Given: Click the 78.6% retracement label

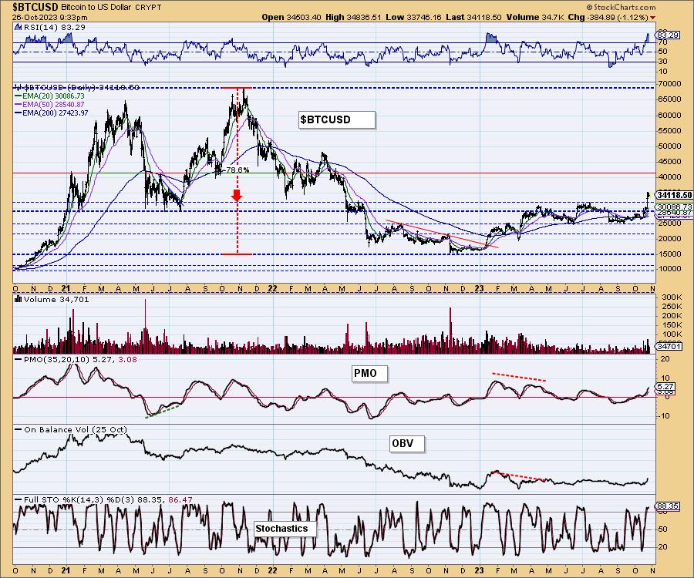Looking at the screenshot, I should point(238,170).
